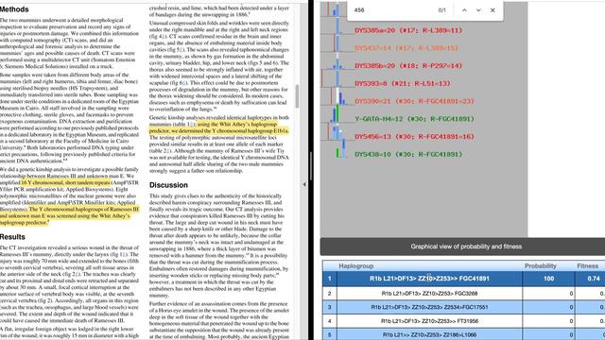The height and width of the screenshot is (340, 605).
Task: Click highlighted phrase 'using the Whit Athey's haplogroup'
Action: 237,124
